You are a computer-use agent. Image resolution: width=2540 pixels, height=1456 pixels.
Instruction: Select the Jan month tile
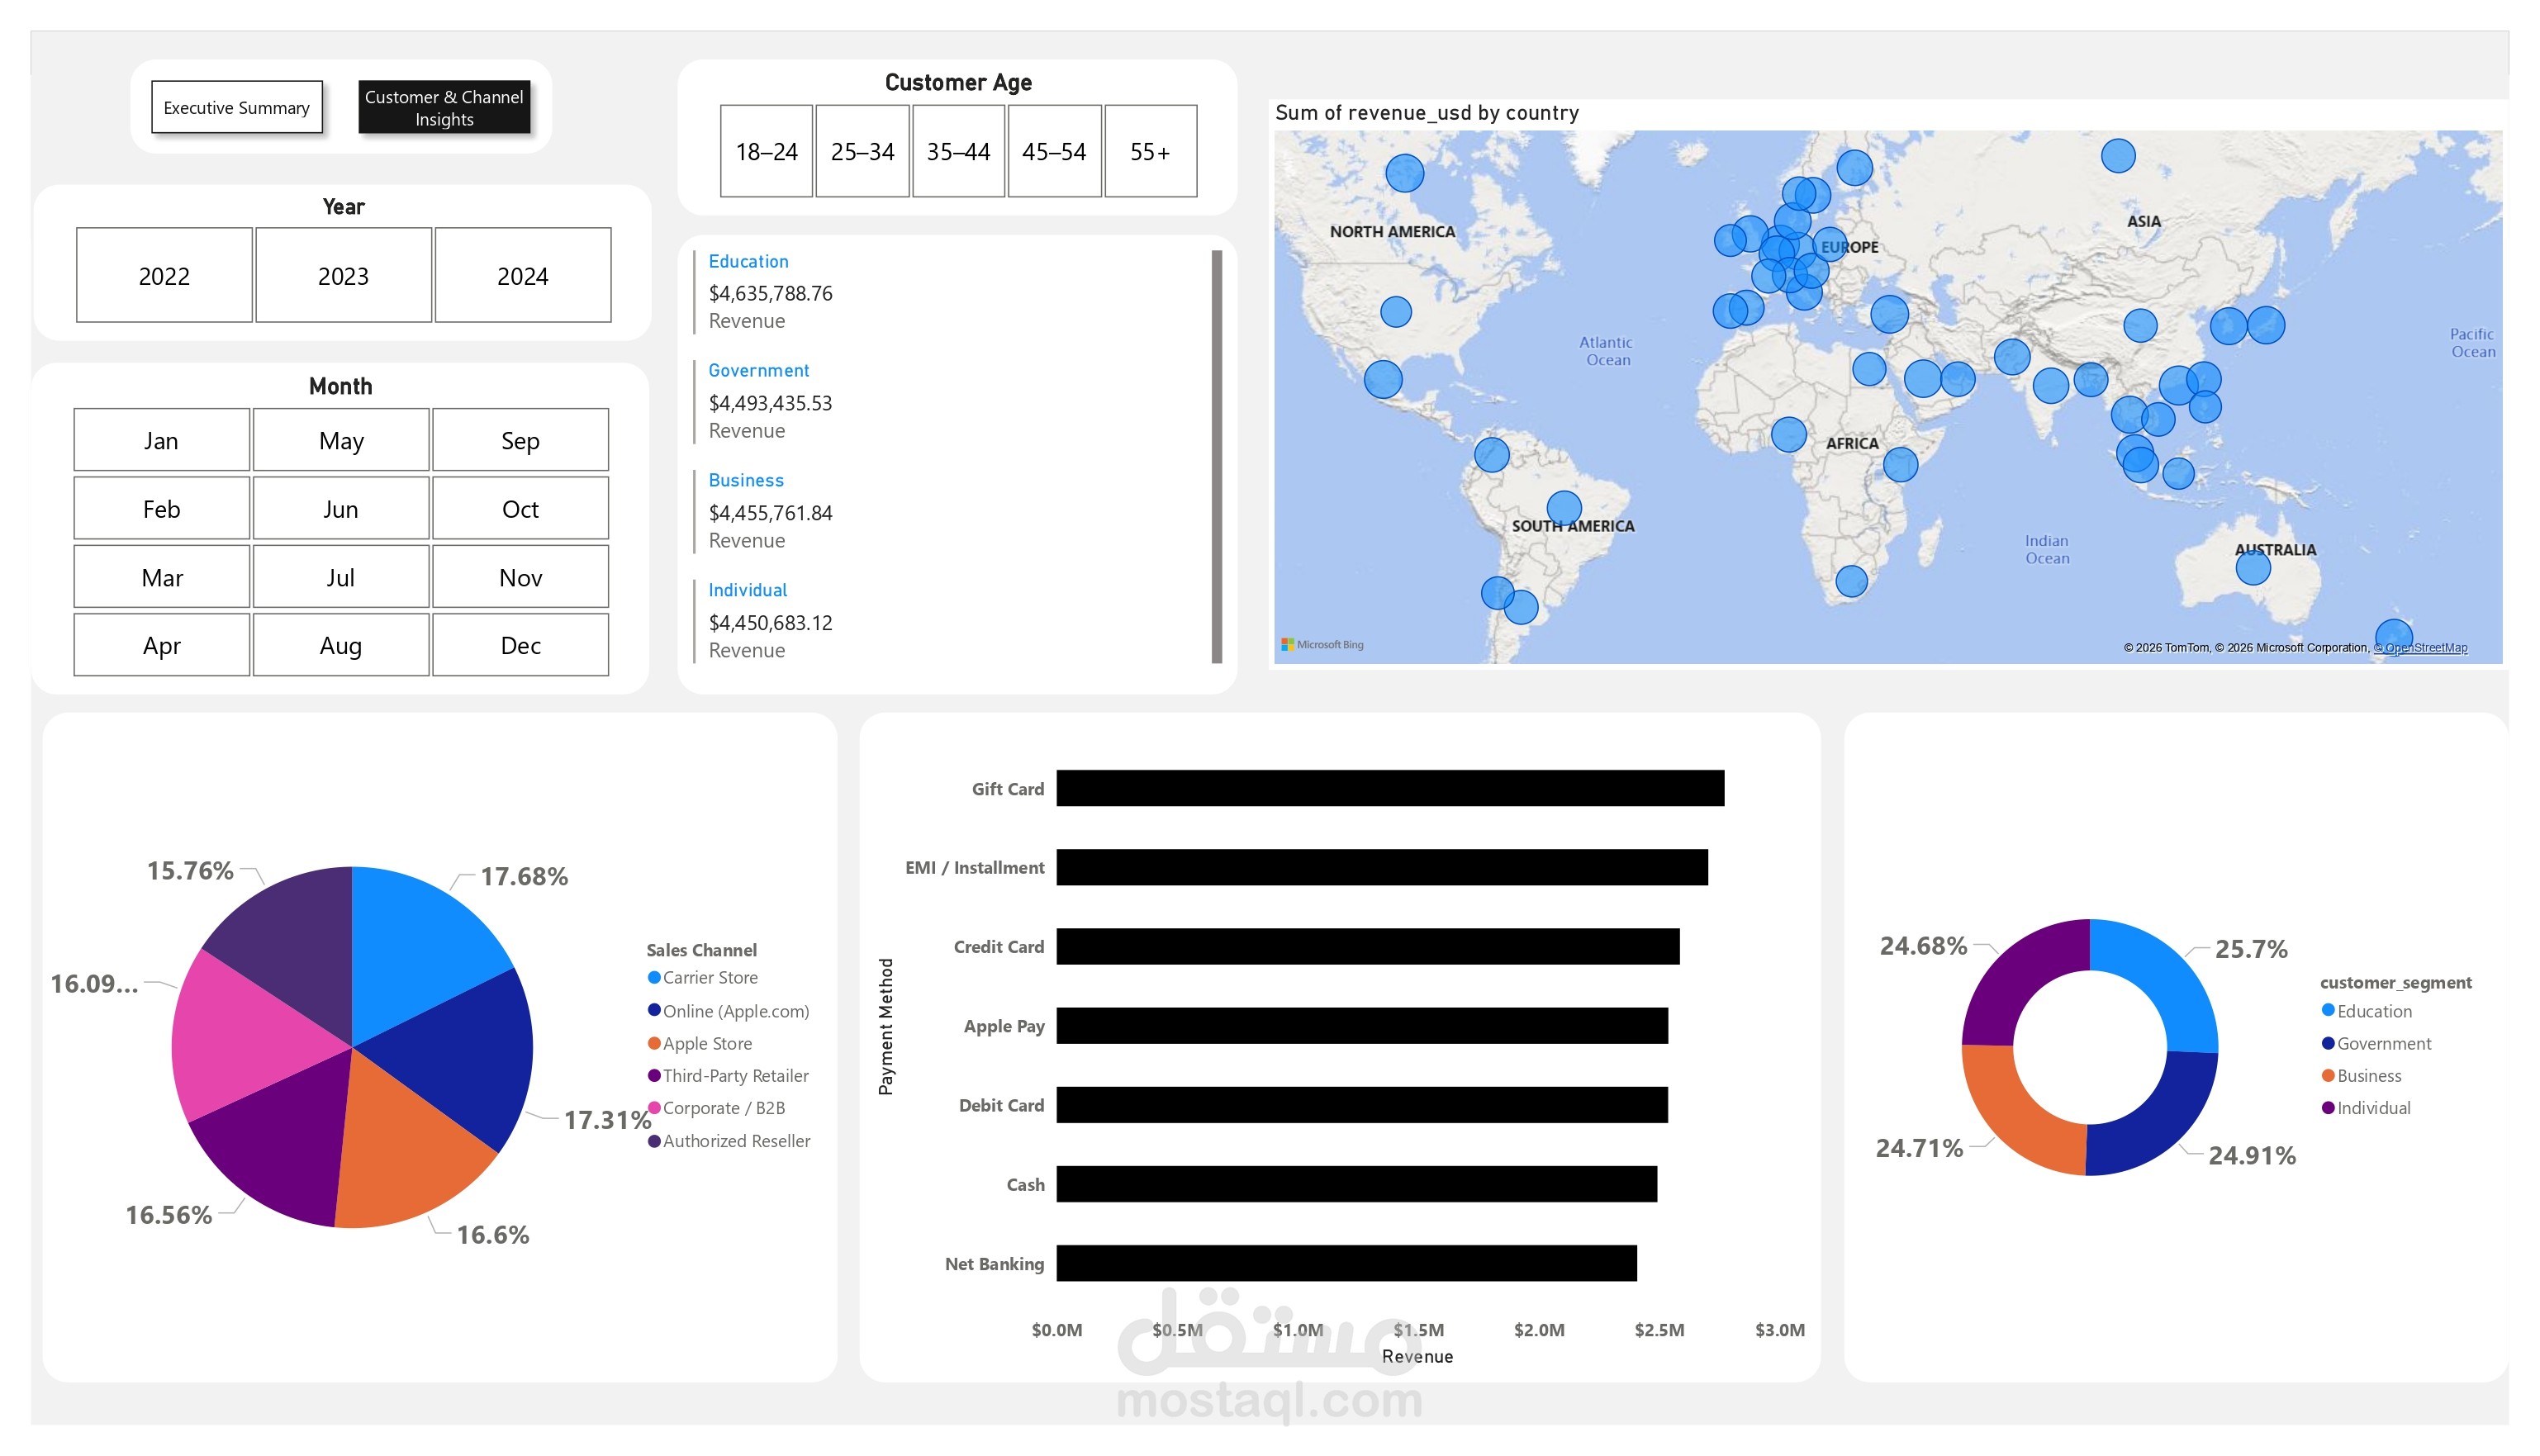point(161,440)
